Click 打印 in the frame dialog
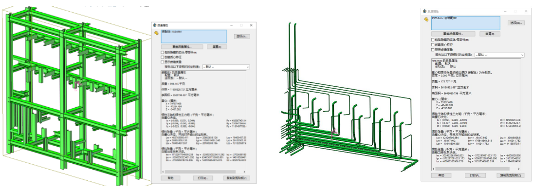The width and height of the screenshot is (533, 193). click(202, 178)
